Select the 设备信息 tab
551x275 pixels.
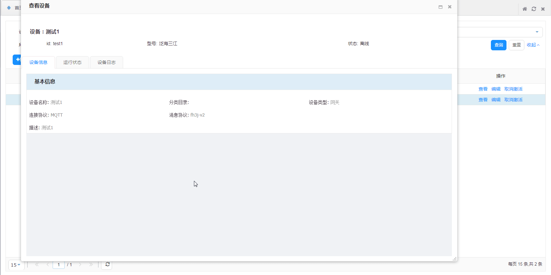38,62
